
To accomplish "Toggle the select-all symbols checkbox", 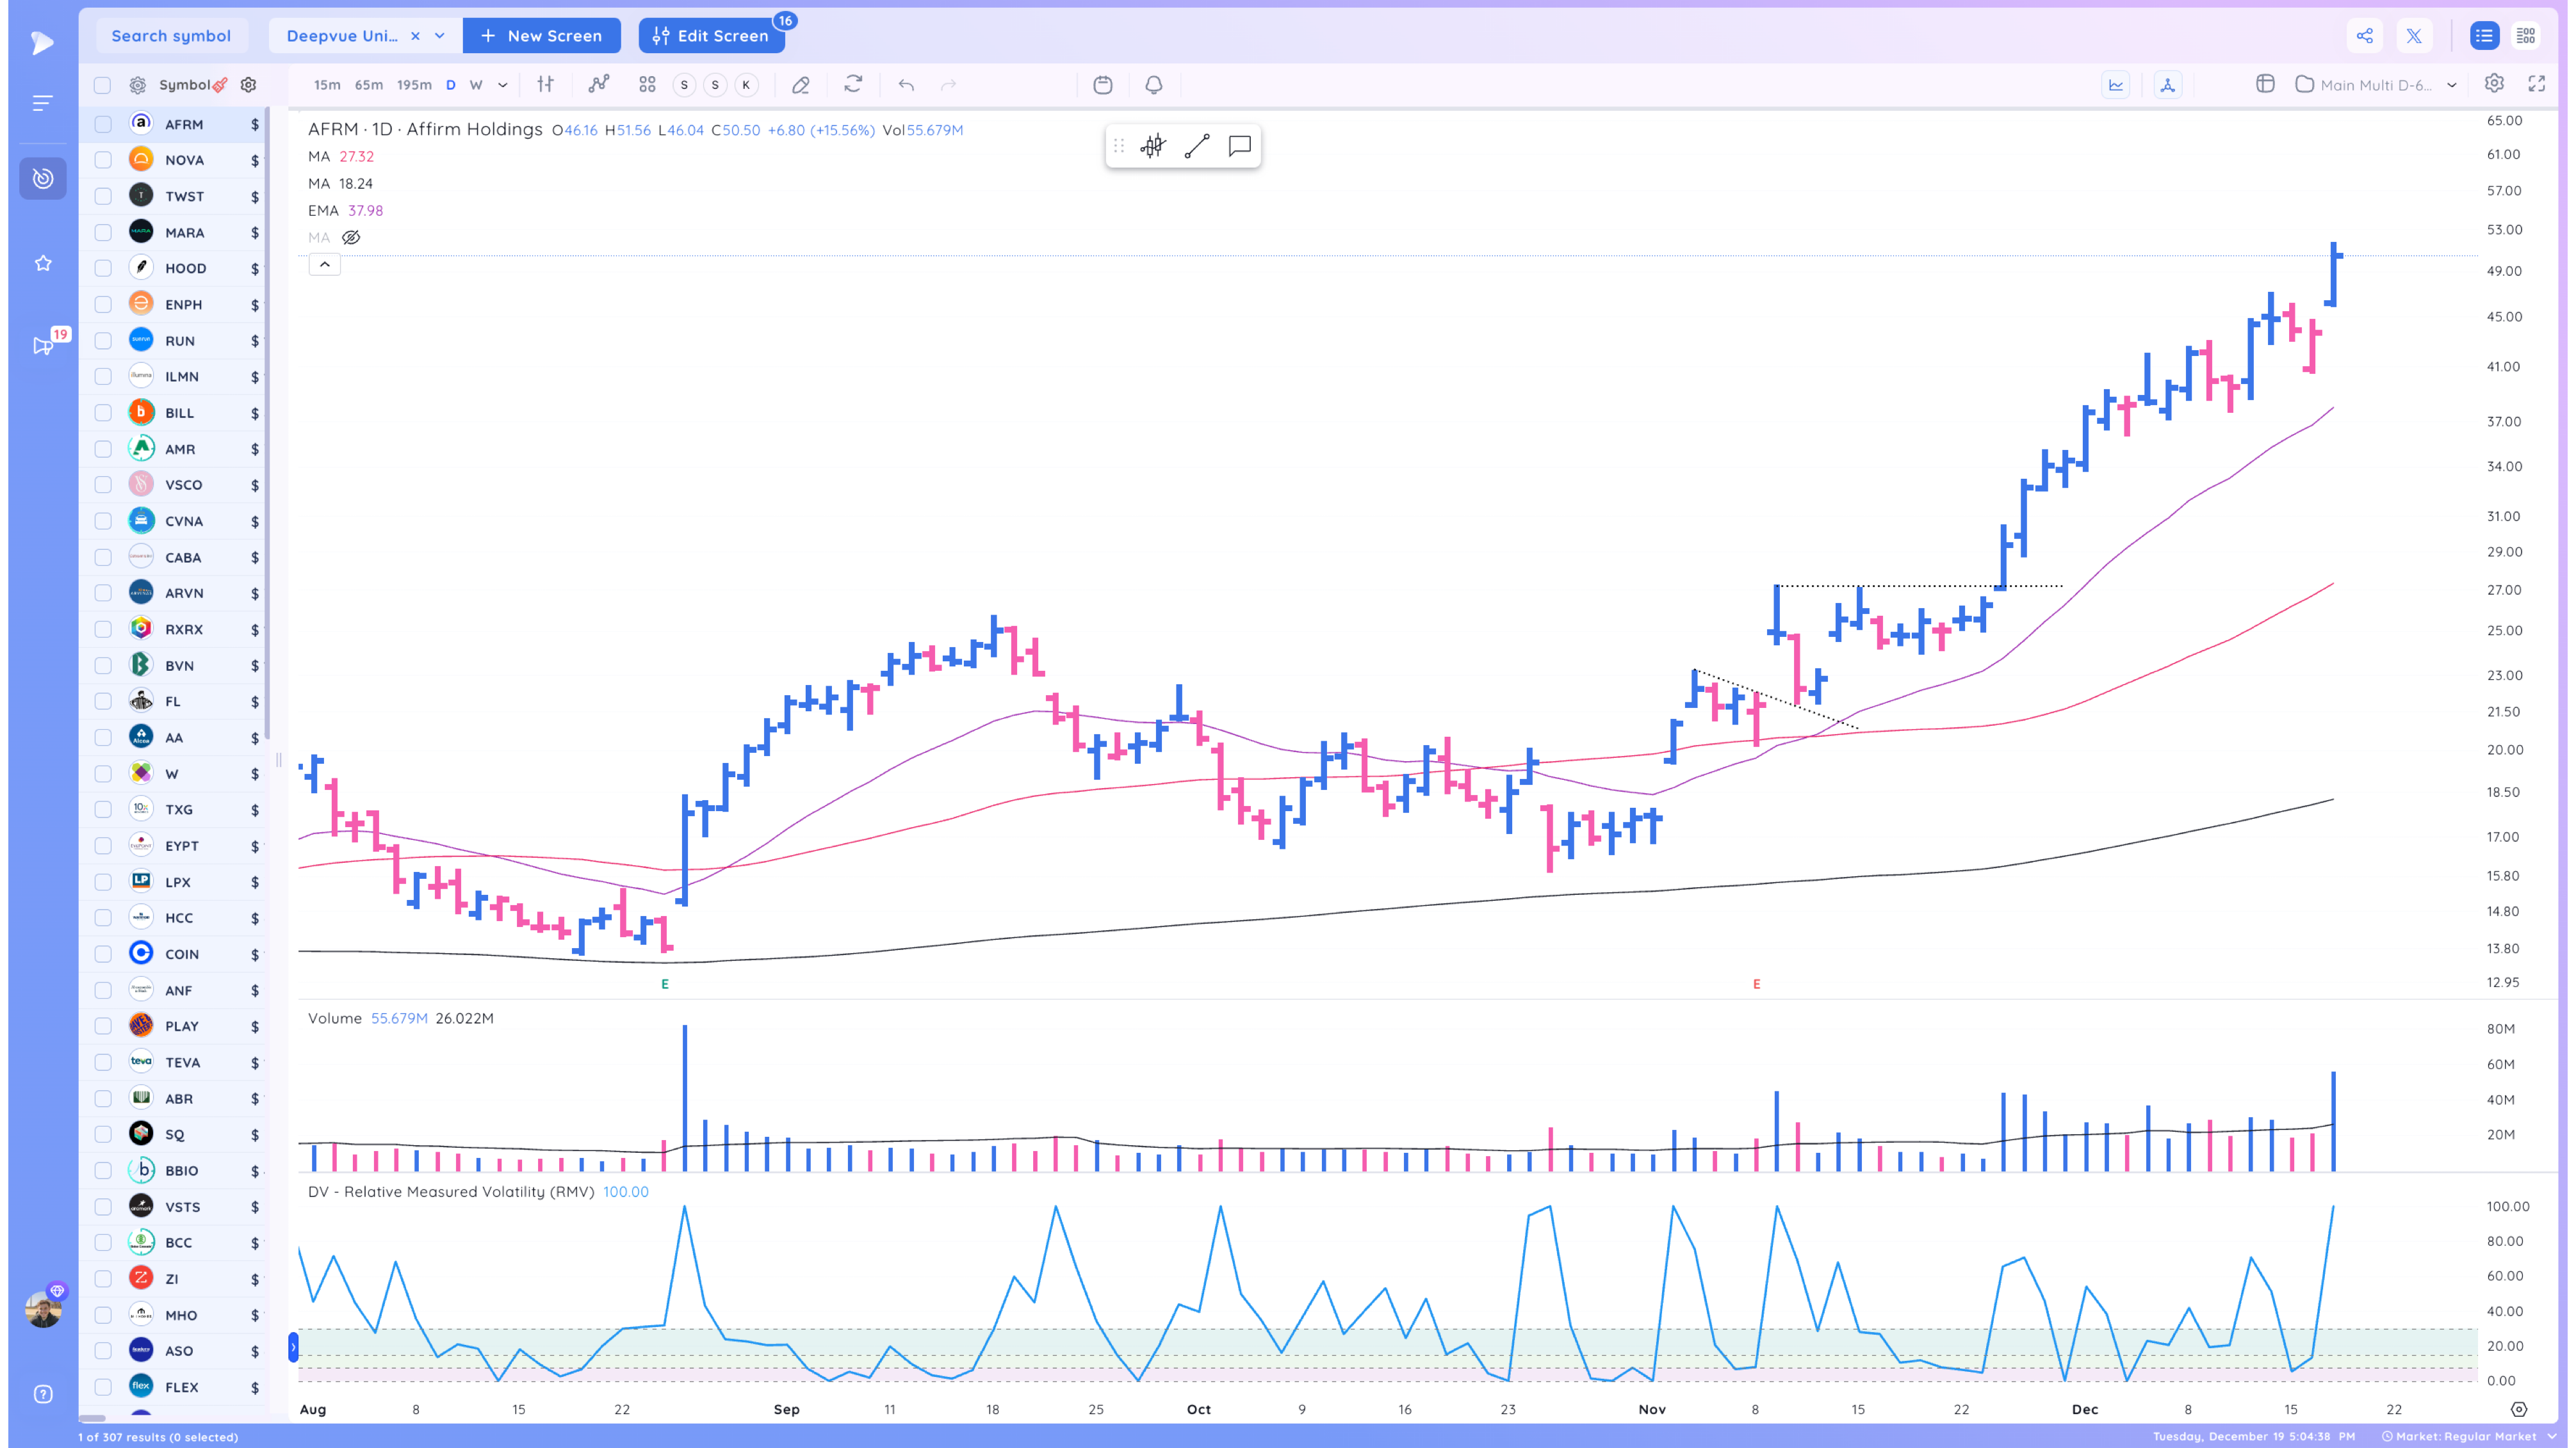I will [102, 85].
